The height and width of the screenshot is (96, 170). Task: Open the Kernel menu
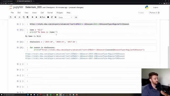pyautogui.click(x=50, y=13)
